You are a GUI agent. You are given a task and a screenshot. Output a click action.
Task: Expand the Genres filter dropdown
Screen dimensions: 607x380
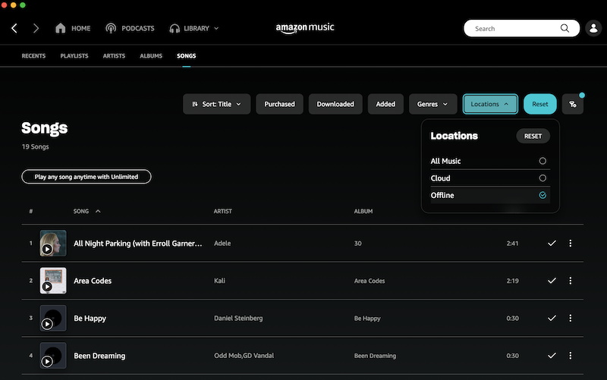coord(432,105)
